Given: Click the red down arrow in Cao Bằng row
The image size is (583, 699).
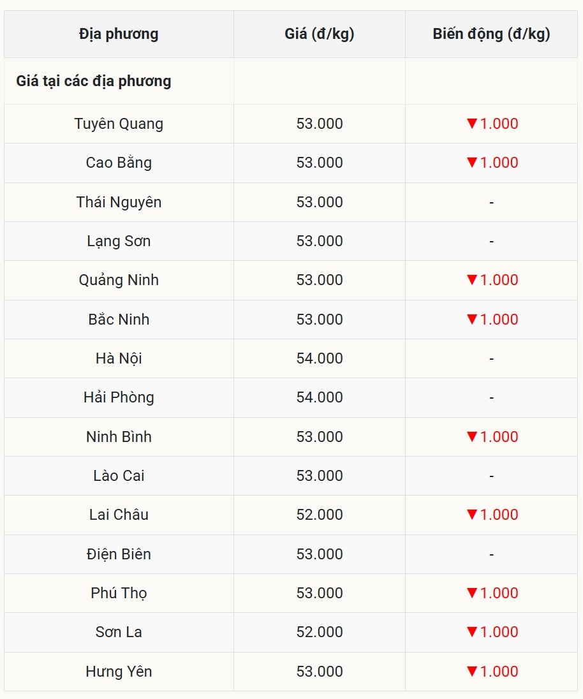Looking at the screenshot, I should tap(472, 163).
